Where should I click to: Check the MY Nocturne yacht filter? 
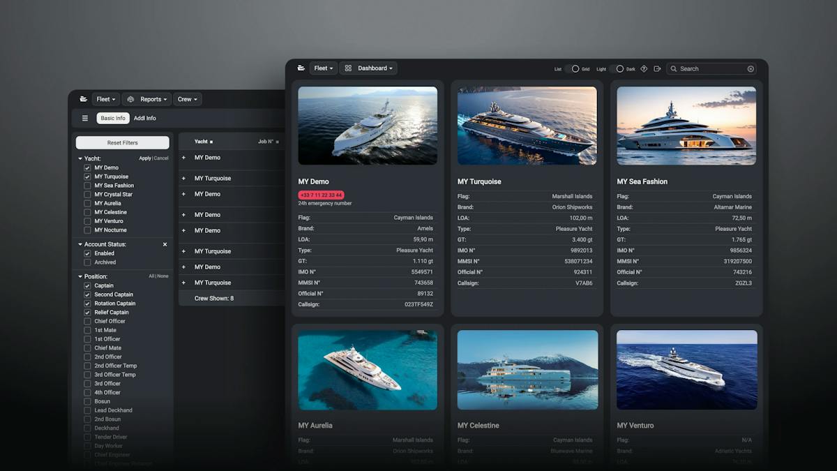(x=87, y=230)
